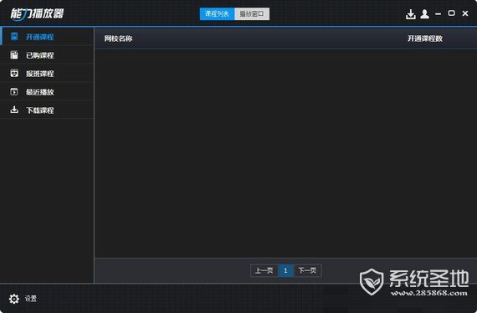Open the user account icon

coord(424,14)
